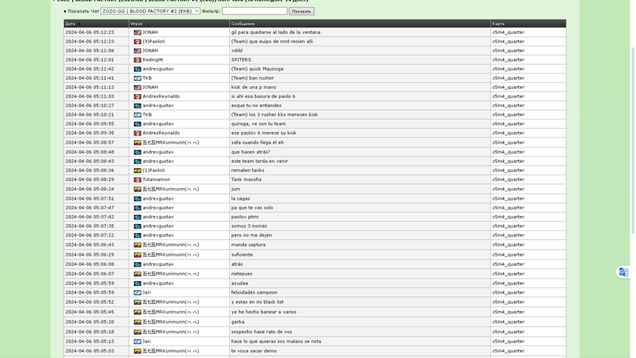Screen dimensions: 636x358
Task: Click Jari's flag icon in the 05:05:59 row
Action: coord(137,293)
